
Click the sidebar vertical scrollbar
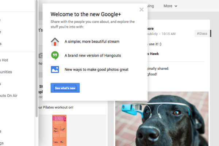point(36,59)
